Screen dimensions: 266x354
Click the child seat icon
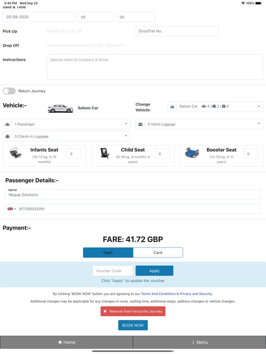(x=104, y=153)
